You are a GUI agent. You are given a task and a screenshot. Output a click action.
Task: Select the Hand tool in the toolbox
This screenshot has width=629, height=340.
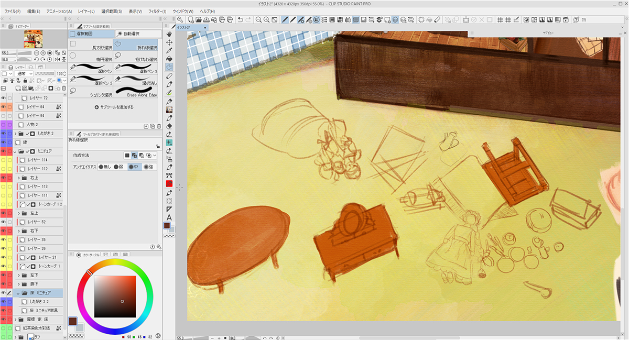tap(169, 34)
